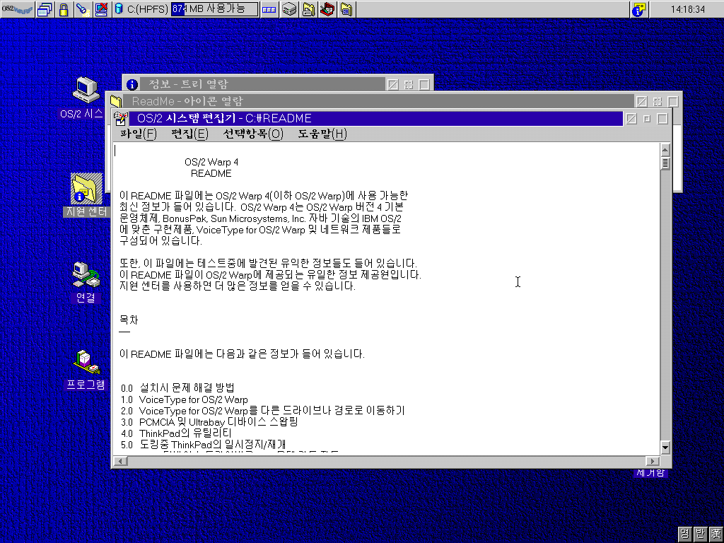724x543 pixels.
Task: Click the C: drive cylinder icon
Action: pos(119,8)
